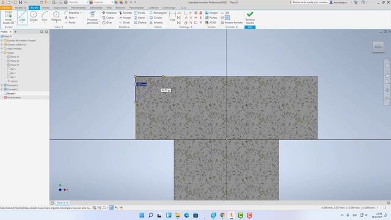Open Google Chrome from the taskbar

[x=222, y=215]
